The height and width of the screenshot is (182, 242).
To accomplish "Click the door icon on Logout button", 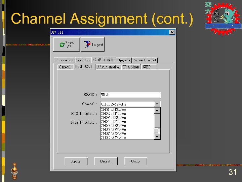I will tap(87, 44).
